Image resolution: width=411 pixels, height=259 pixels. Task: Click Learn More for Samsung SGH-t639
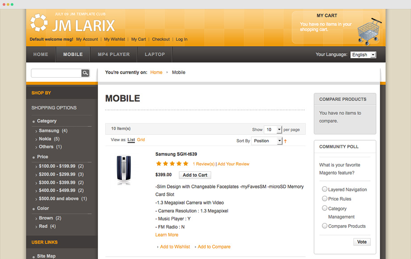(x=167, y=235)
